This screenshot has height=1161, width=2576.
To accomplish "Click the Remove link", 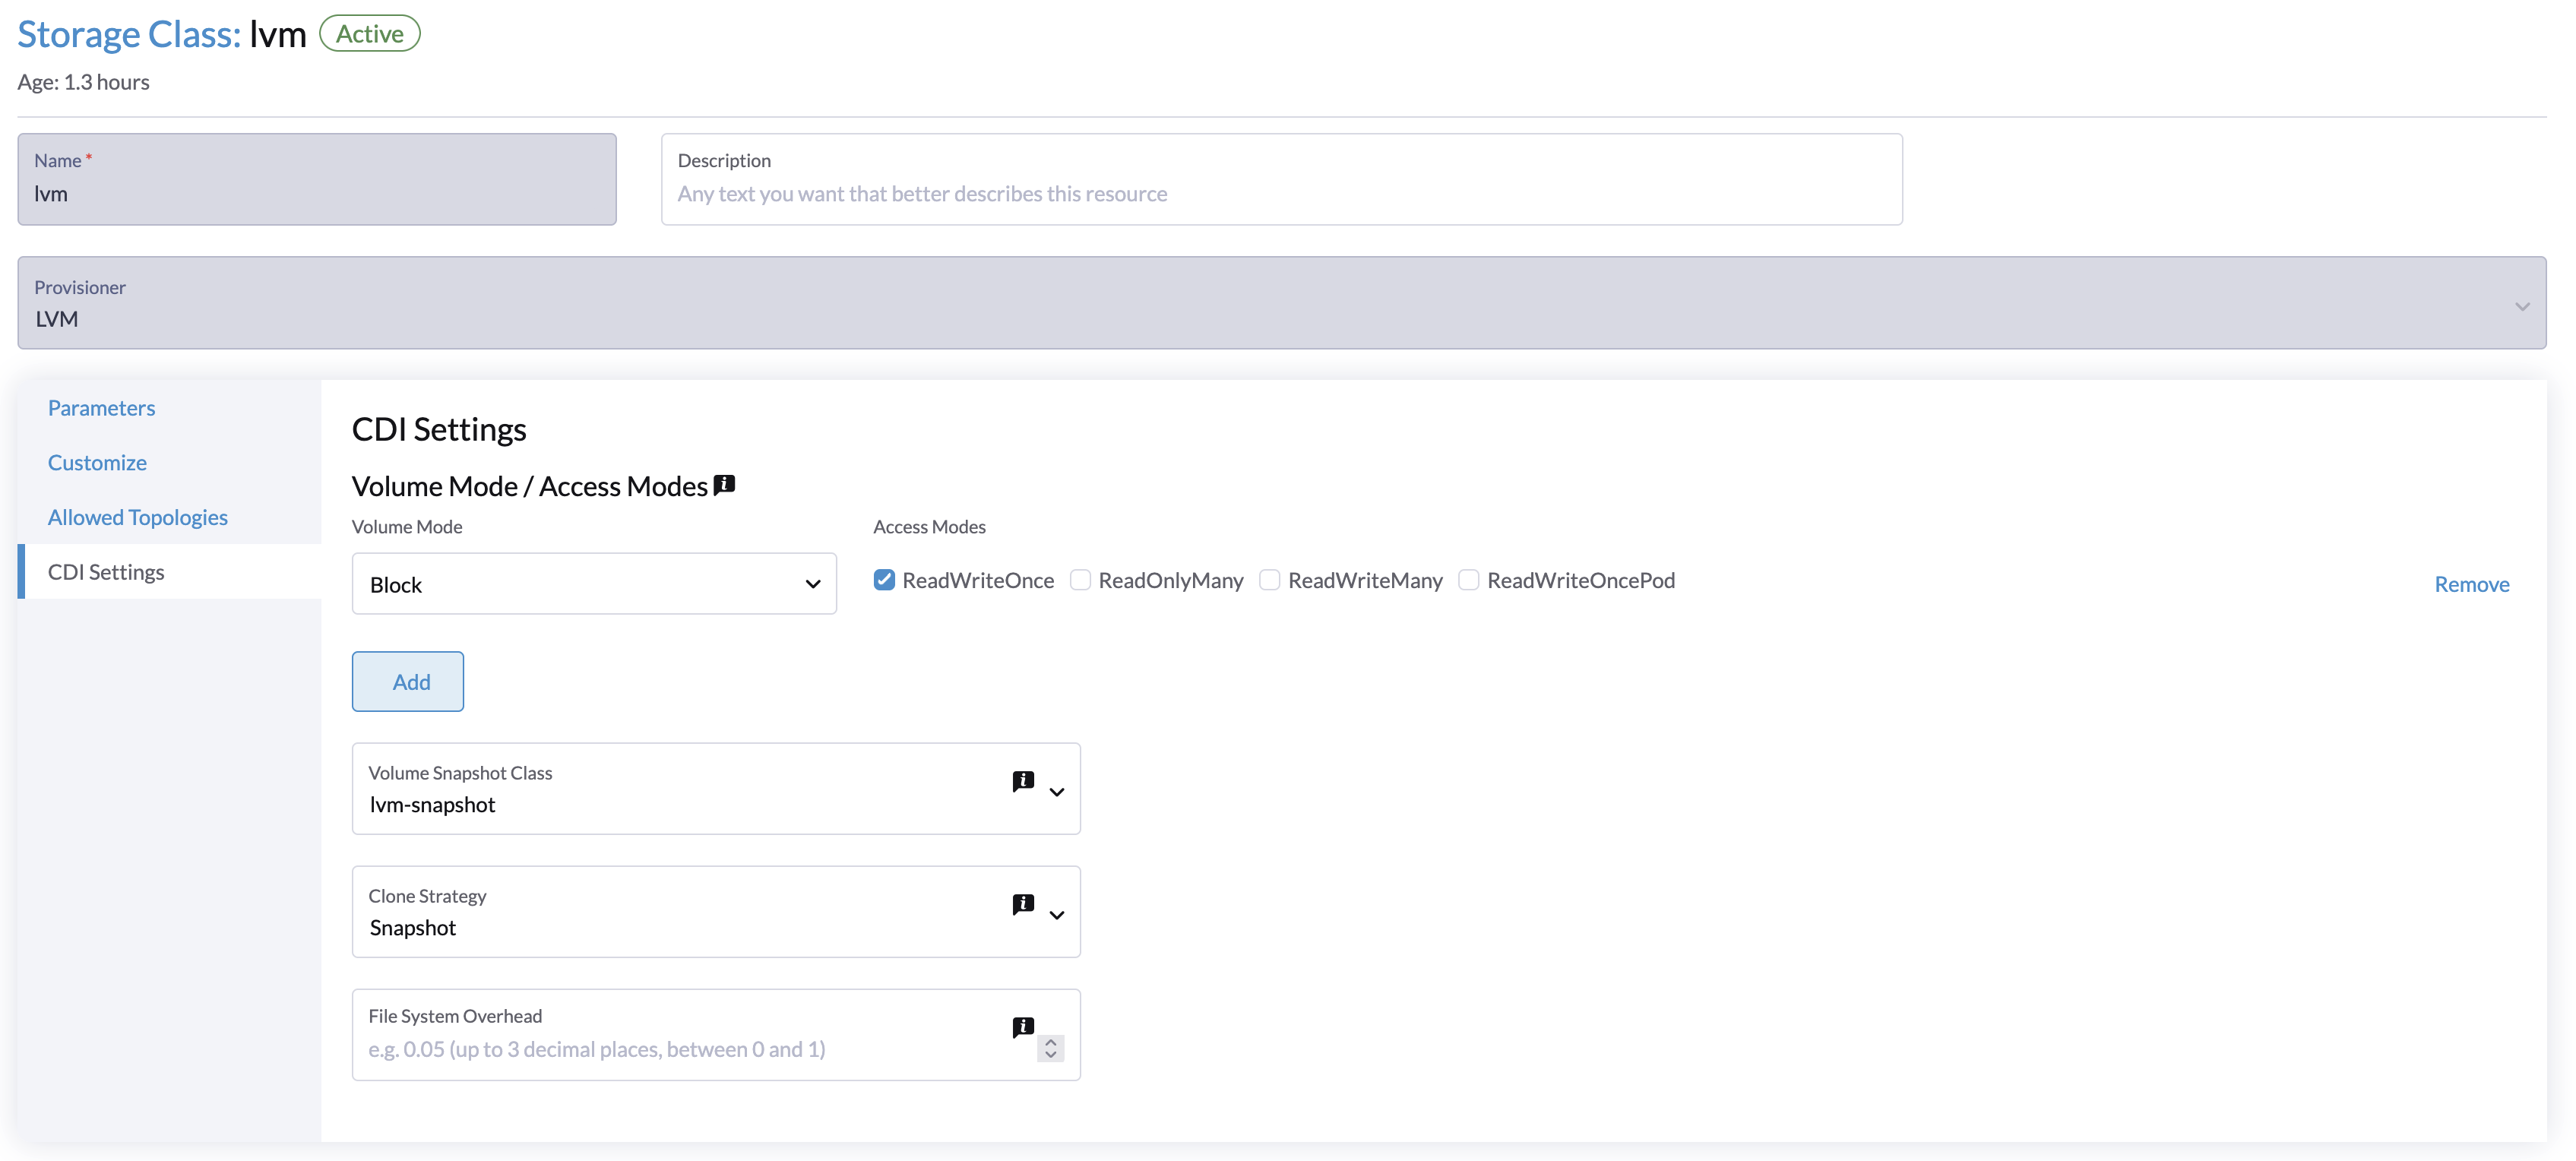I will tap(2471, 584).
